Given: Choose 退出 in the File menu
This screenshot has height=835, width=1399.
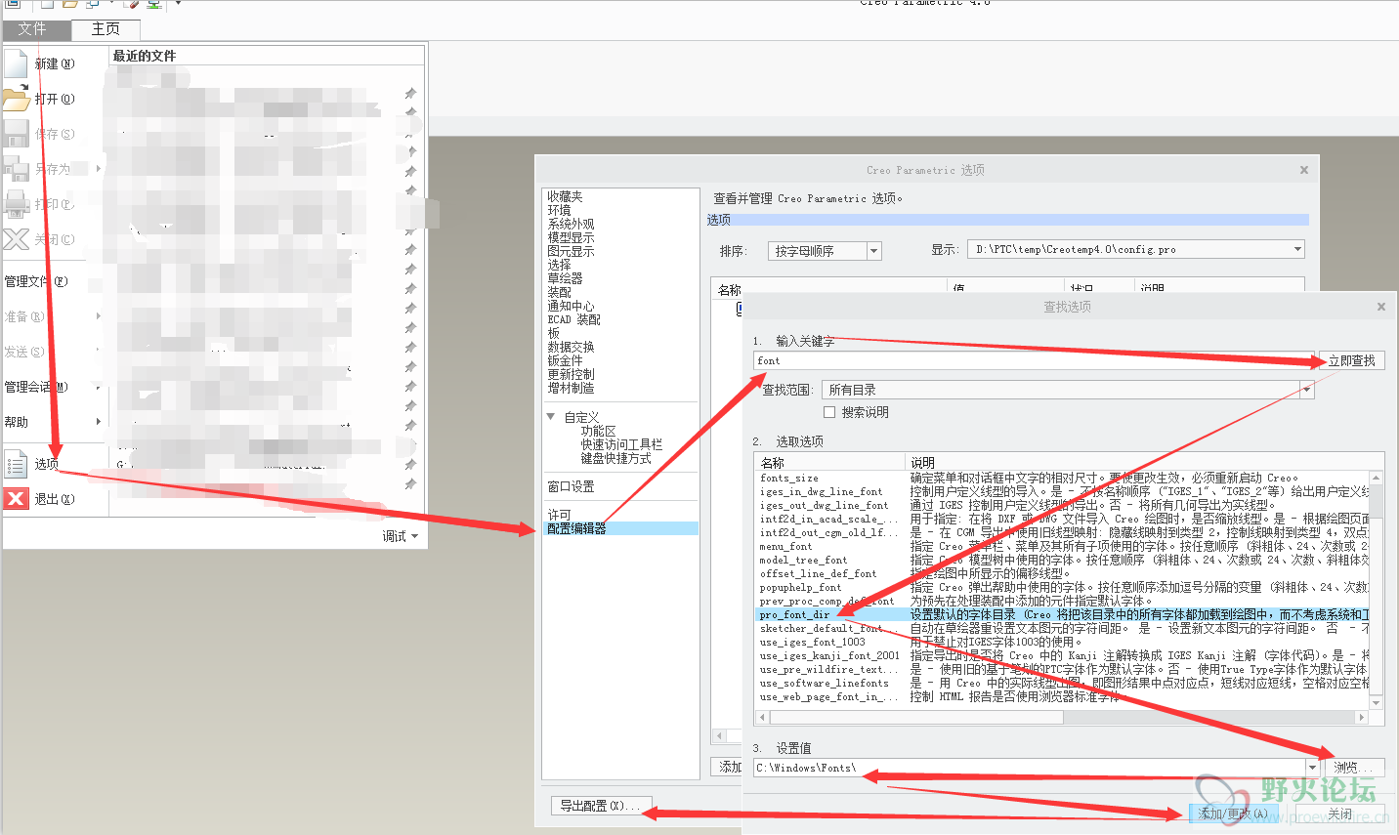Looking at the screenshot, I should tap(55, 499).
